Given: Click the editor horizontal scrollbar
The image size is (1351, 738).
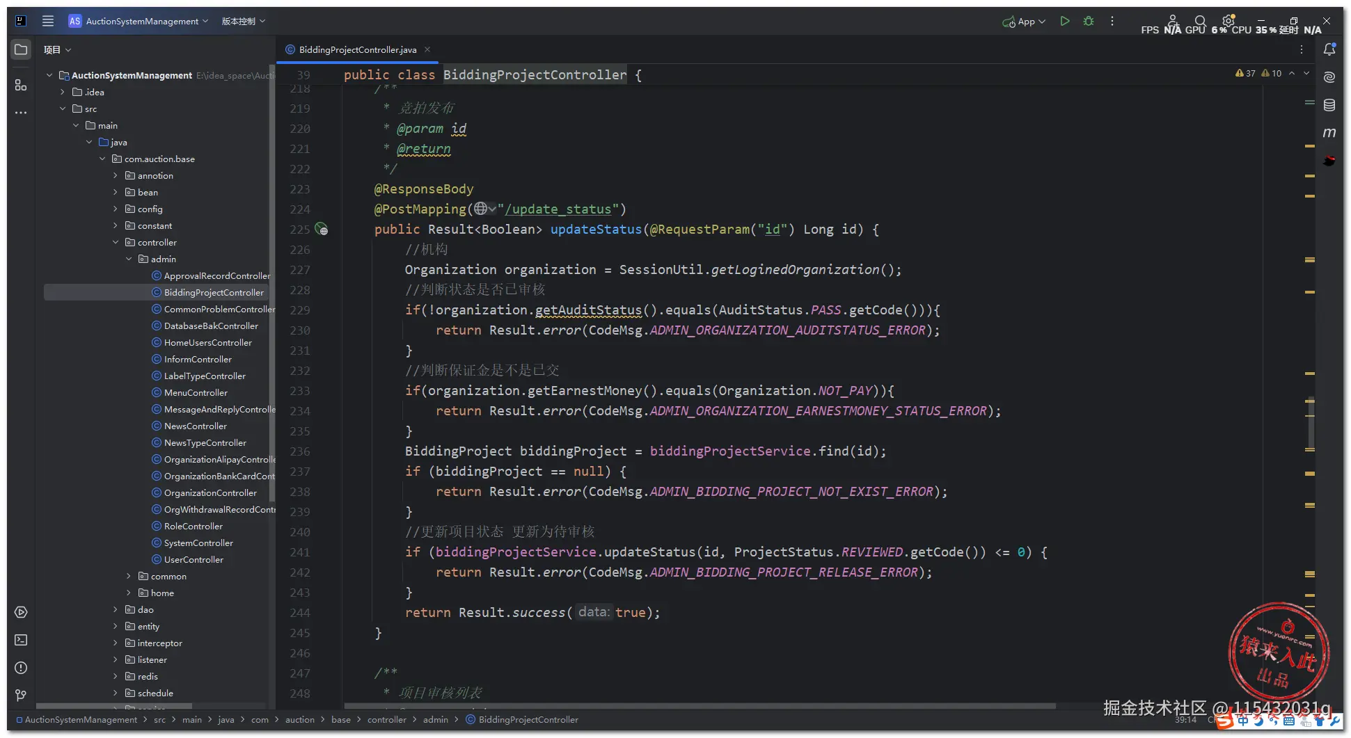Looking at the screenshot, I should tap(700, 705).
